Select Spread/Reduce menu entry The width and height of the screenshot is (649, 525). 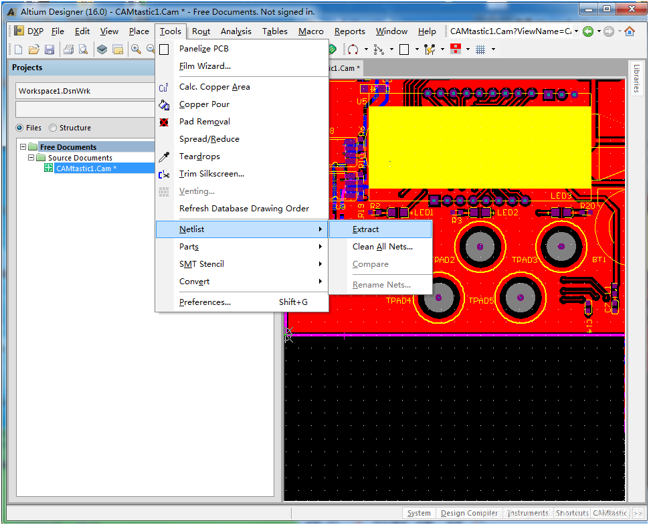point(242,139)
